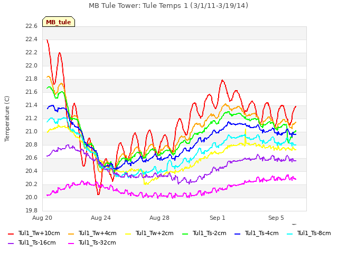The width and height of the screenshot is (338, 253).
Task: Click the 21.4 y-axis tick label
Action: (x=32, y=105)
